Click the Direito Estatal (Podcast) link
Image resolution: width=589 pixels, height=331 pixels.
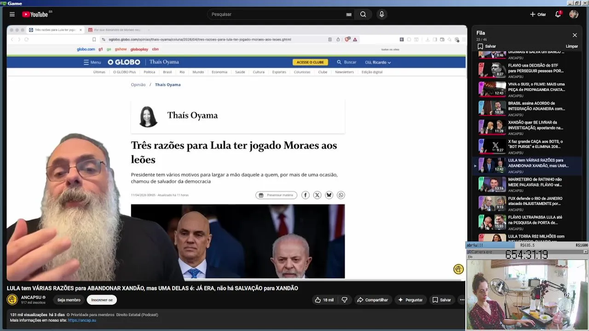click(x=137, y=315)
